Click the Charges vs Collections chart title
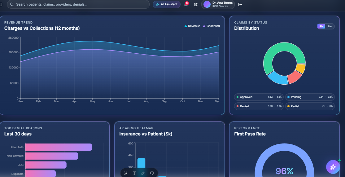This screenshot has width=345, height=177. pos(42,28)
